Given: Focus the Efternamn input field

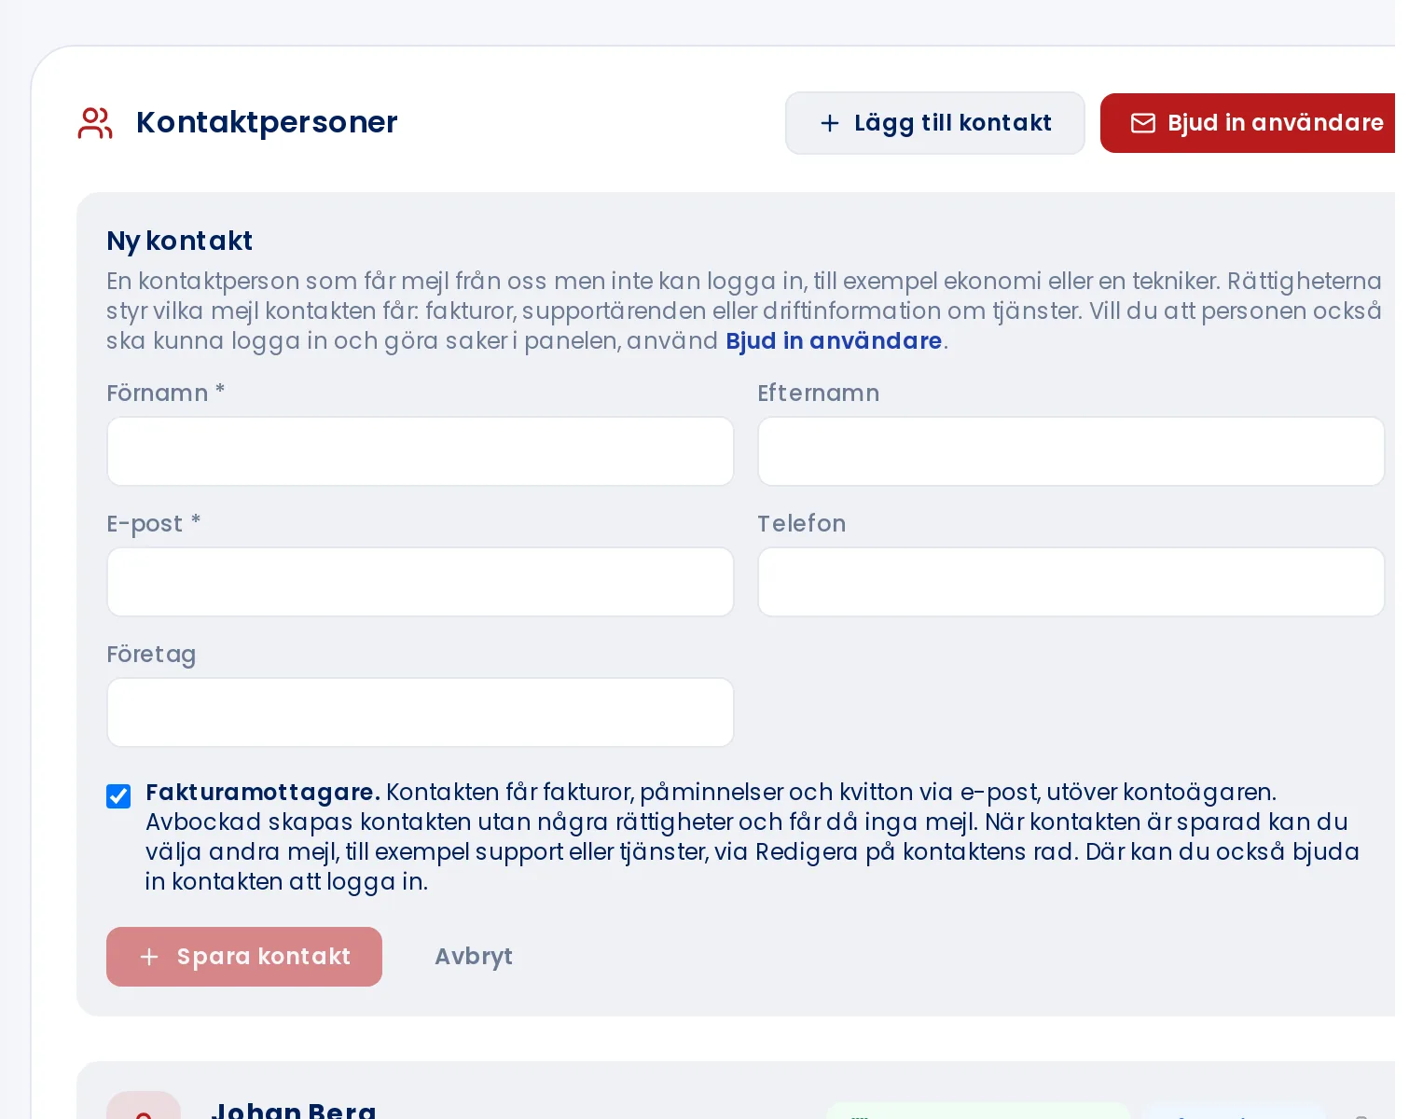Looking at the screenshot, I should 1071,451.
